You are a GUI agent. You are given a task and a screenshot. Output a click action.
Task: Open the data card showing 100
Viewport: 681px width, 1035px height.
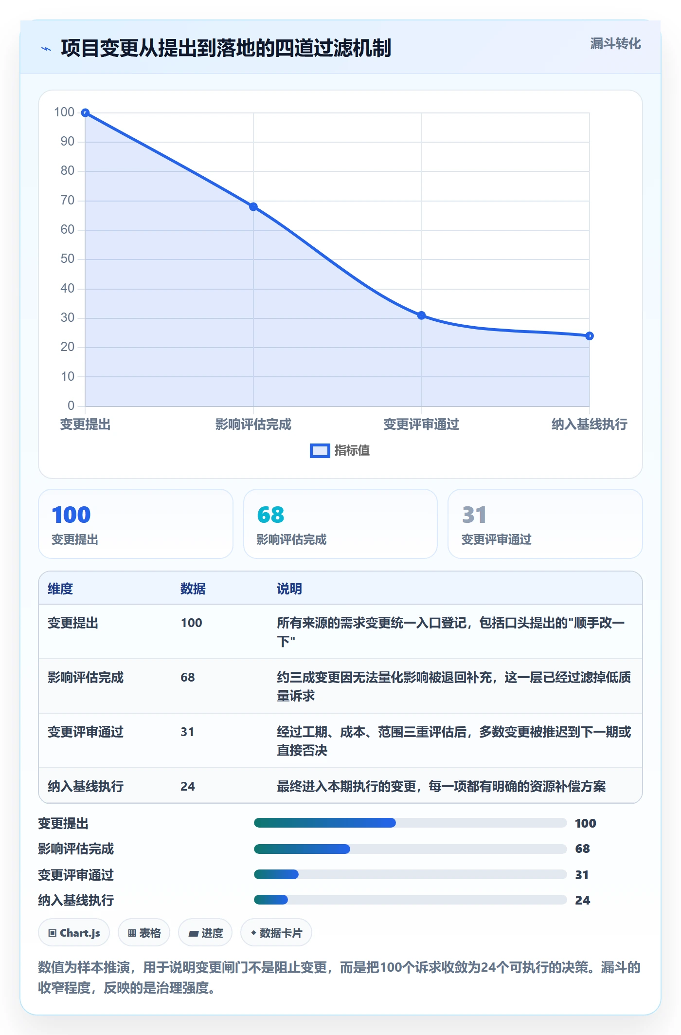136,524
